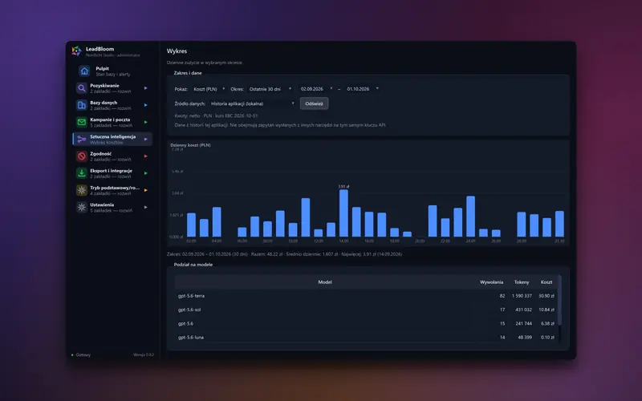
Task: Click the Koszt column header
Action: [547, 282]
